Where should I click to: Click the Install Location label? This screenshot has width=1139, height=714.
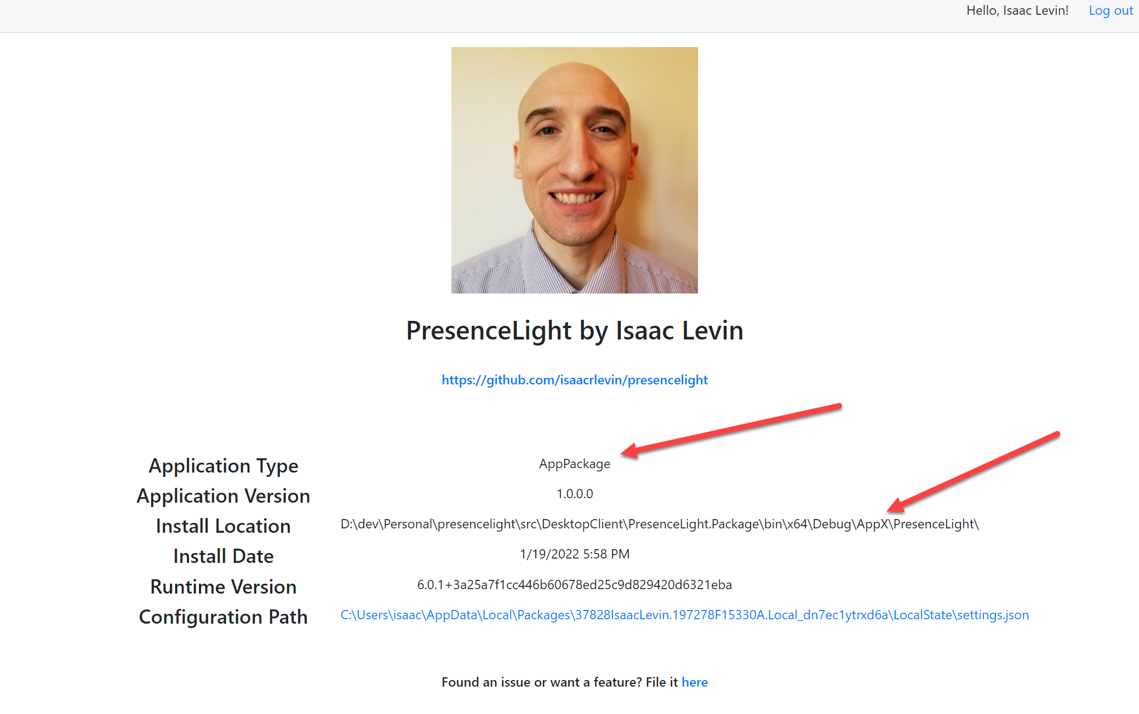224,526
